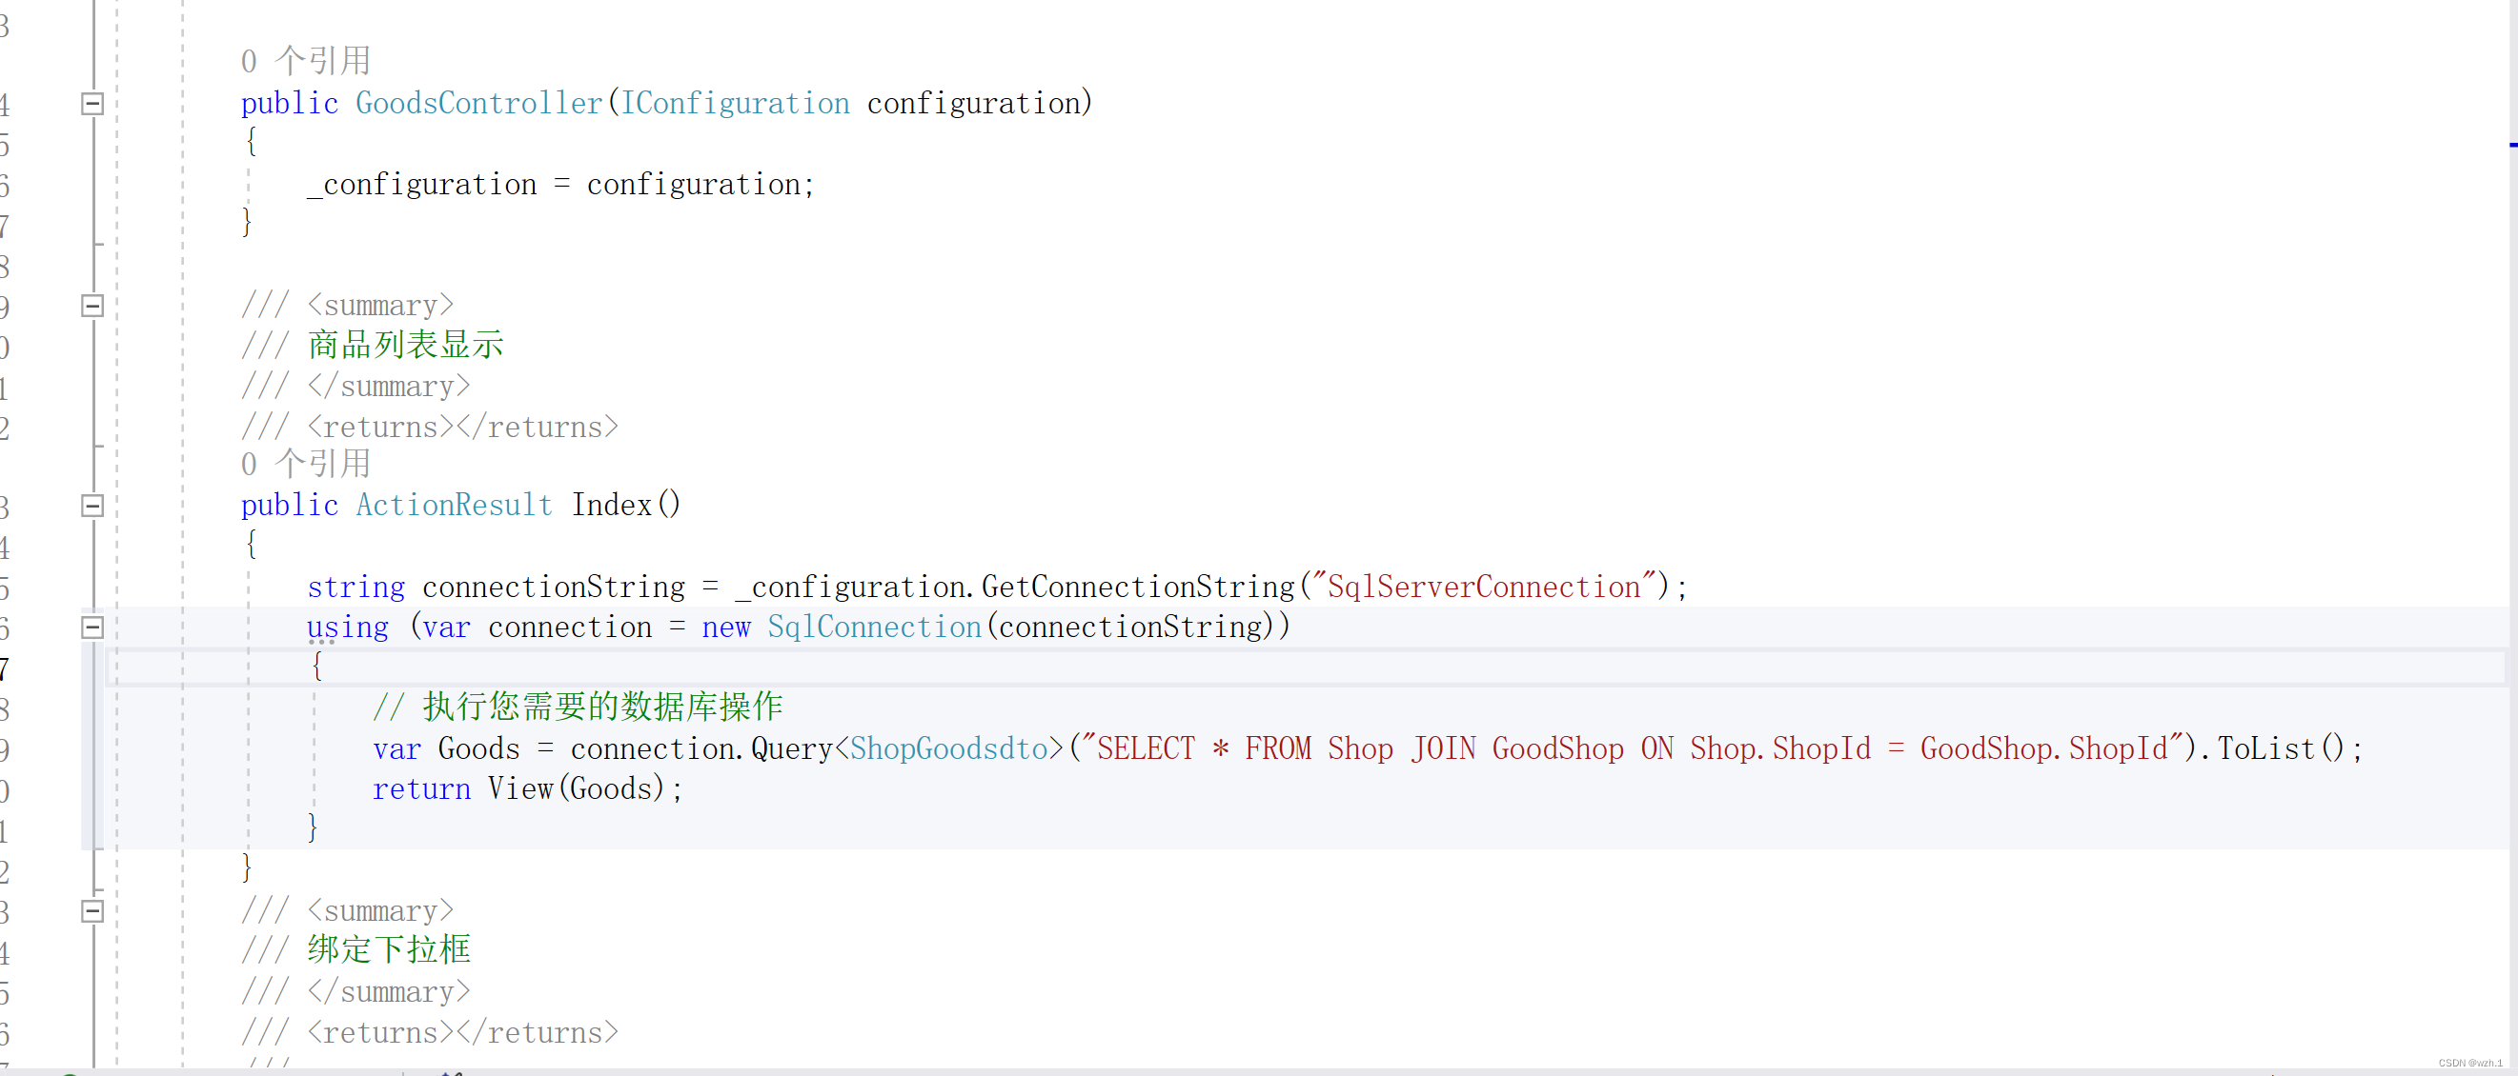Click the '_configuration = configuration;' assignment line
This screenshot has width=2518, height=1076.
560,185
